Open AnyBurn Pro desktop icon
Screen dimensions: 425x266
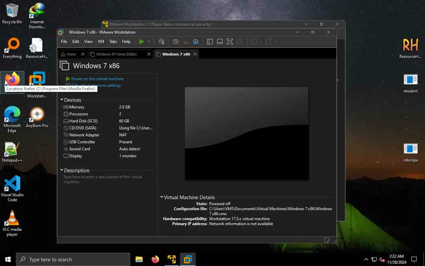click(x=37, y=117)
